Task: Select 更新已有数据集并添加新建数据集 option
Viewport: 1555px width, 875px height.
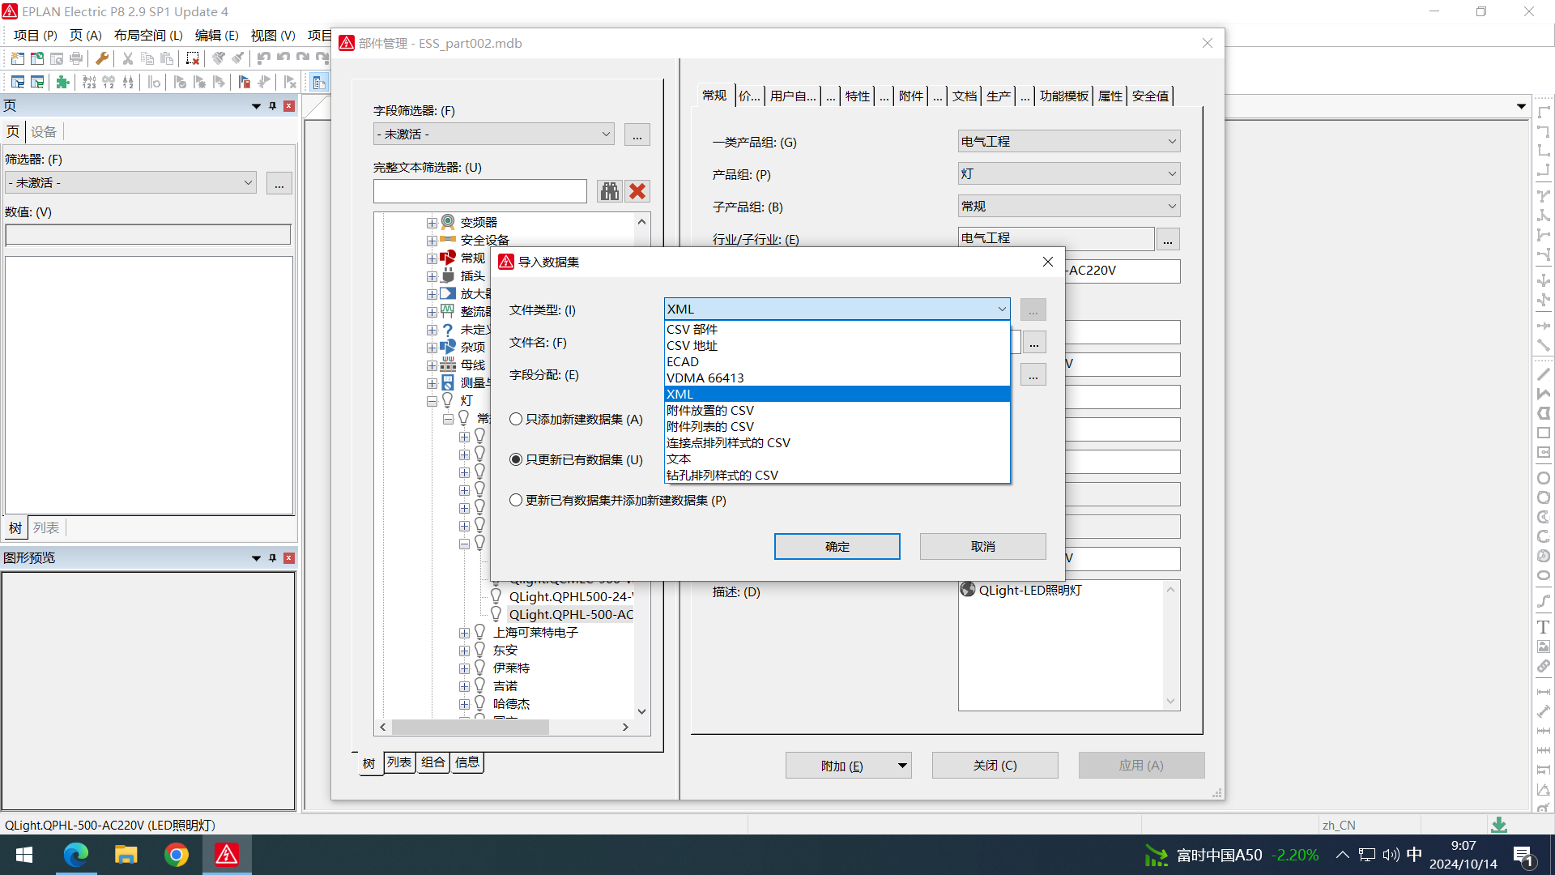Action: pyautogui.click(x=516, y=500)
